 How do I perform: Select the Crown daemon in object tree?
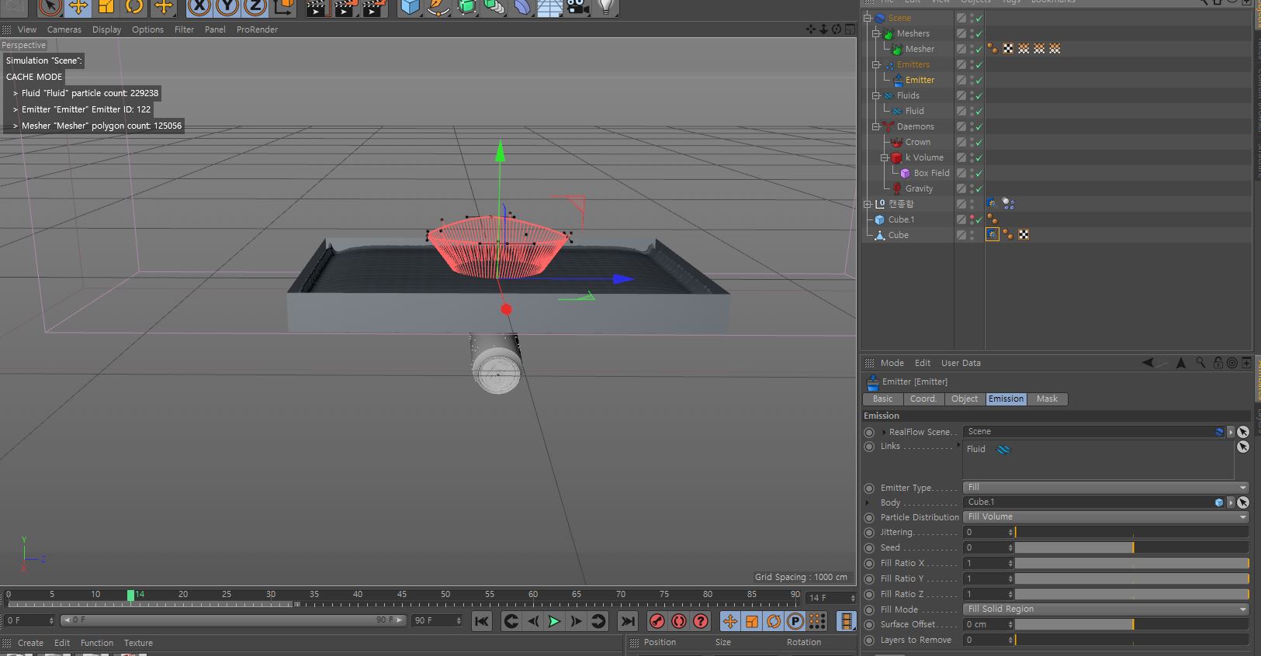(x=917, y=142)
